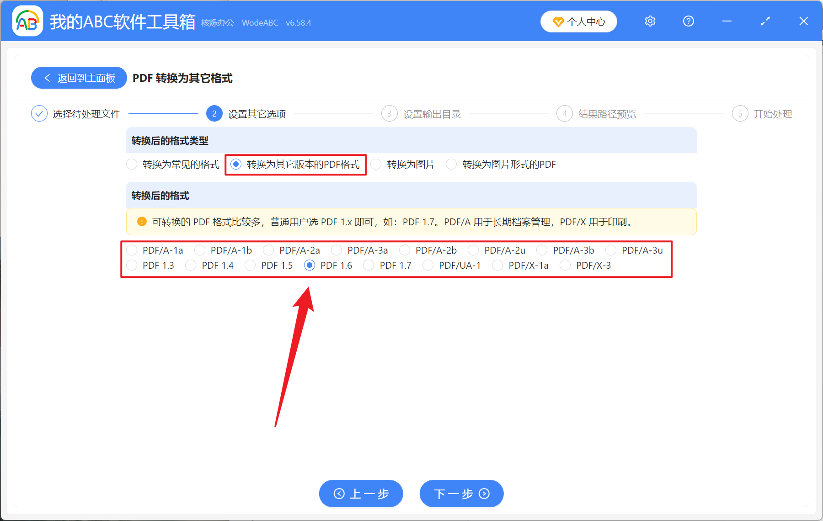The image size is (823, 521).
Task: Click the 下一步 button
Action: point(461,494)
